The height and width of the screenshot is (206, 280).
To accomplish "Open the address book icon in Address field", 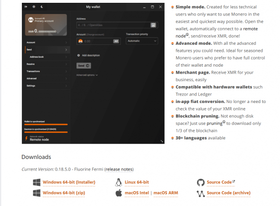I will [153, 25].
